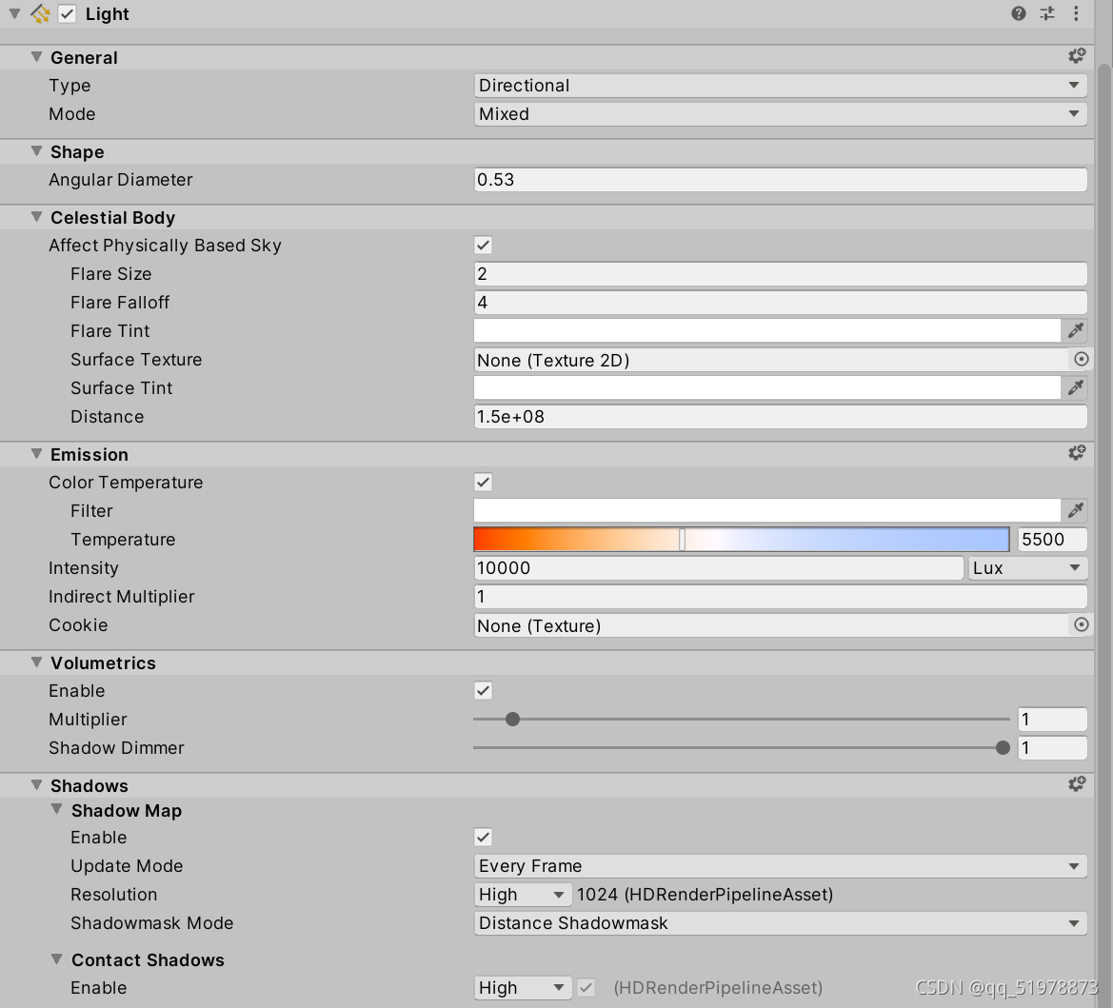
Task: Click the Surface Tint color swatch
Action: tap(767, 387)
